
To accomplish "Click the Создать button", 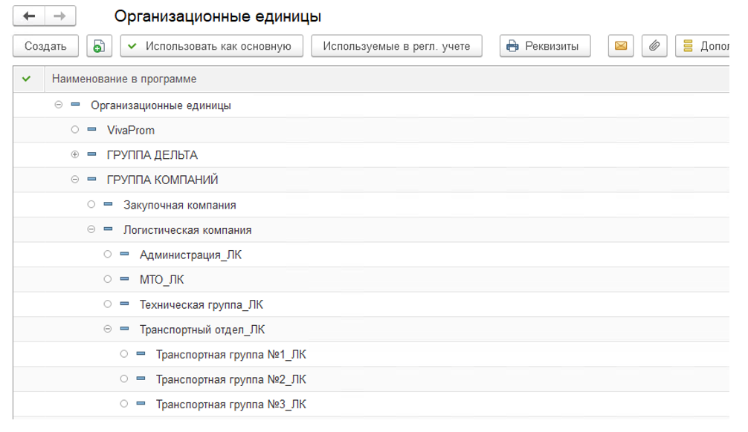I will point(45,46).
